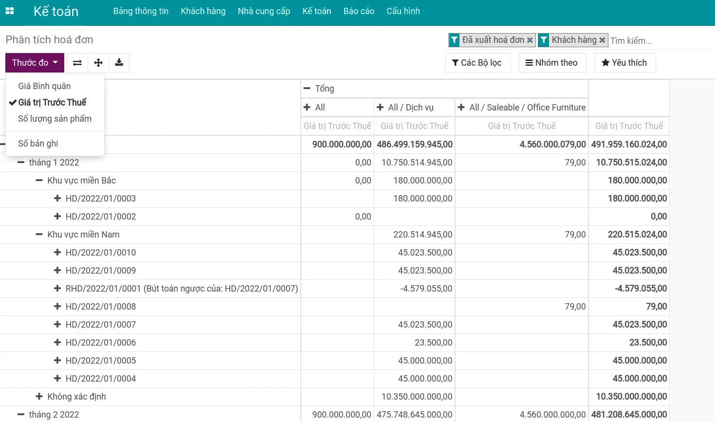Screen dimensions: 715x422
Task: Open Khách hàng menu in navbar
Action: pos(203,11)
